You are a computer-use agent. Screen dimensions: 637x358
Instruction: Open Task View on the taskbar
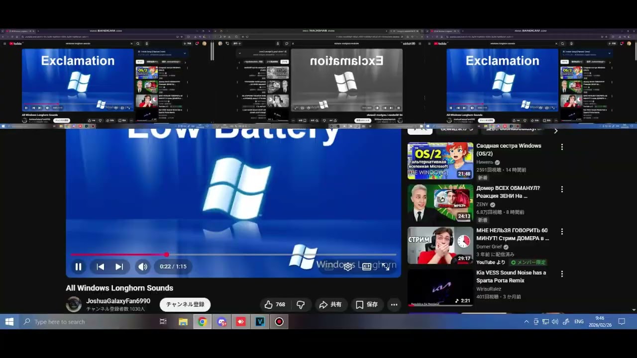163,322
